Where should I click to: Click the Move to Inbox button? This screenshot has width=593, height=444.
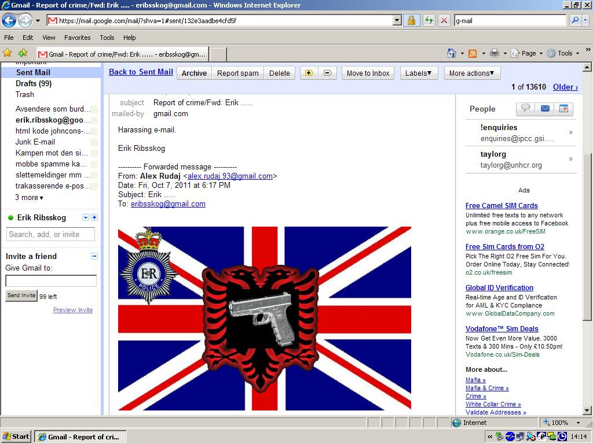(368, 73)
